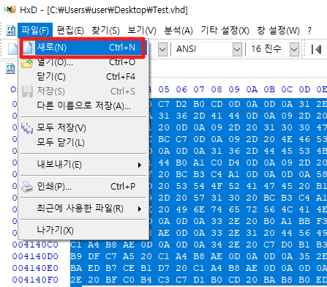The height and width of the screenshot is (287, 327).
Task: Choose 새로(N) from the file menu
Action: click(83, 48)
